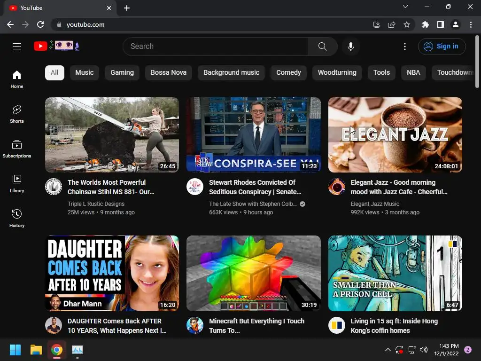The image size is (481, 361).
Task: Click the search magnifier button
Action: [x=322, y=47]
